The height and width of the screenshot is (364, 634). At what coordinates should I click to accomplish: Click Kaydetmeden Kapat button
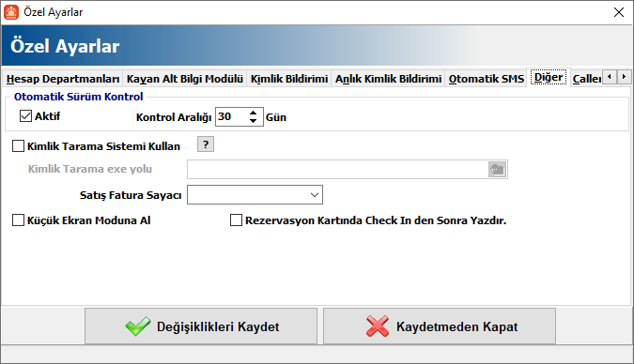(x=440, y=326)
